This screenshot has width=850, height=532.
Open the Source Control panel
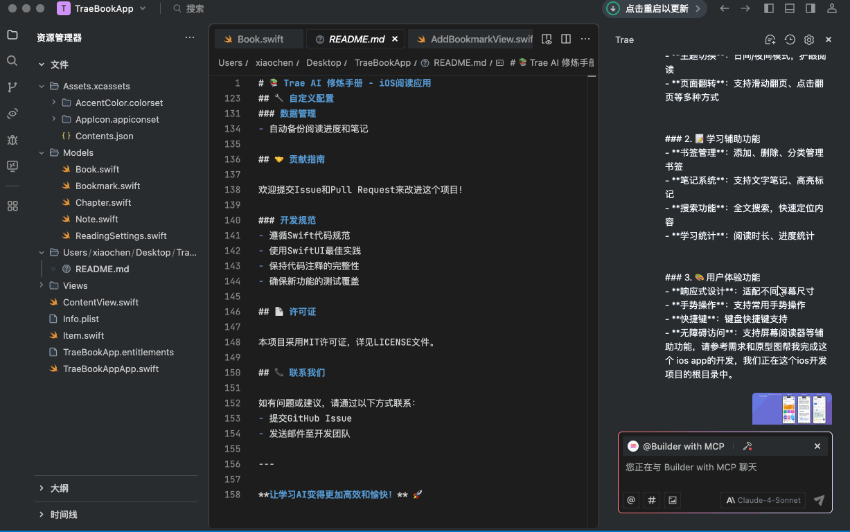pos(11,86)
